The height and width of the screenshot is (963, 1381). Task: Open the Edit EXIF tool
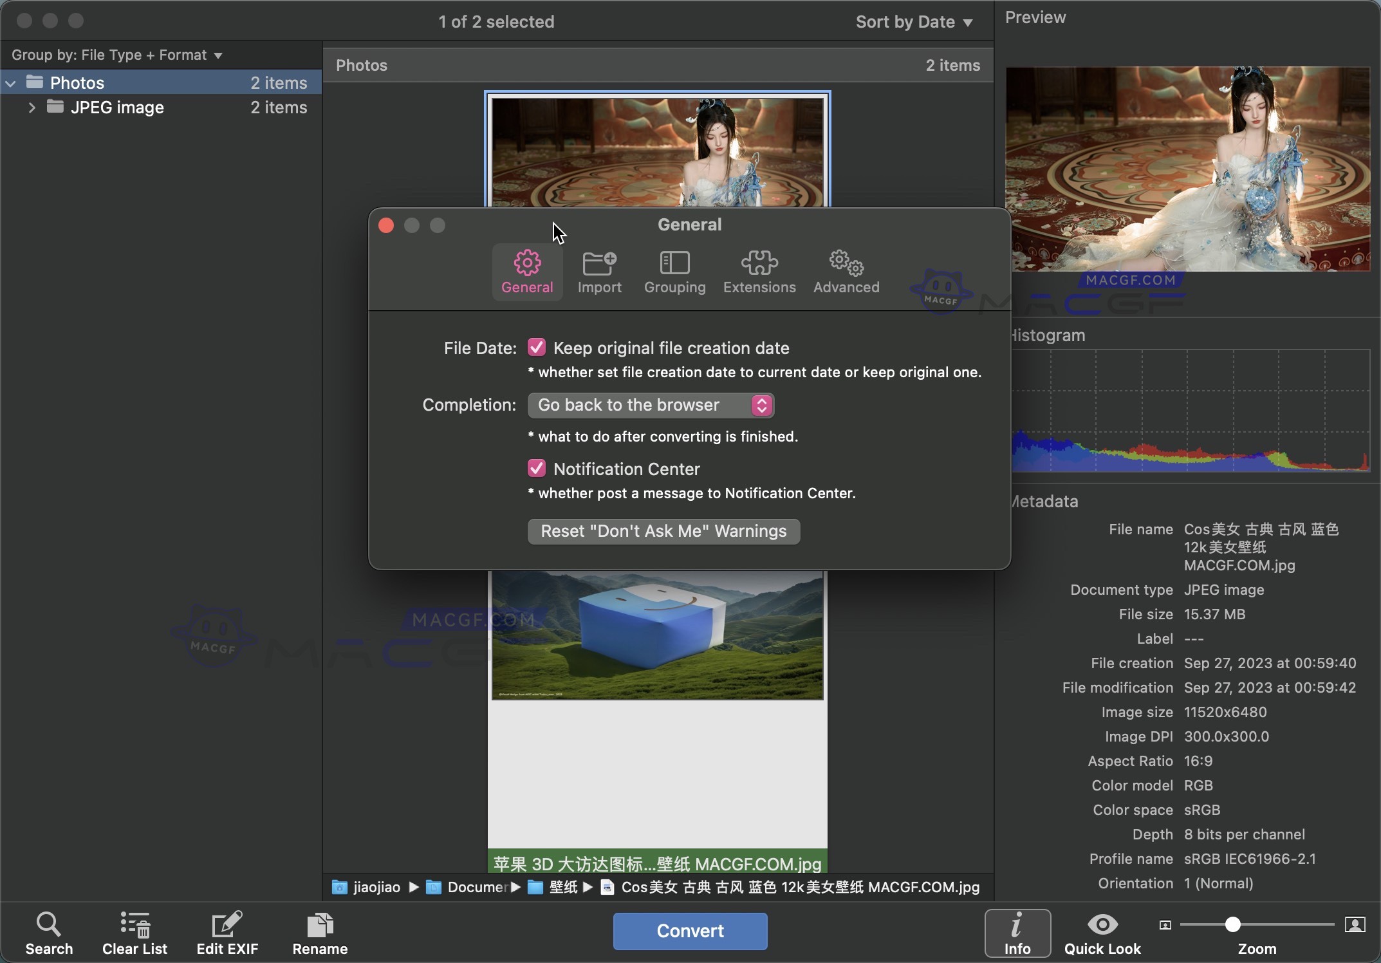pyautogui.click(x=228, y=932)
